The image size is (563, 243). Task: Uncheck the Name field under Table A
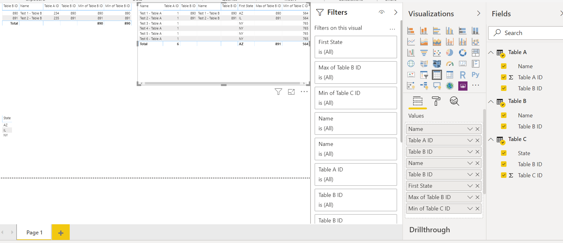coord(504,66)
